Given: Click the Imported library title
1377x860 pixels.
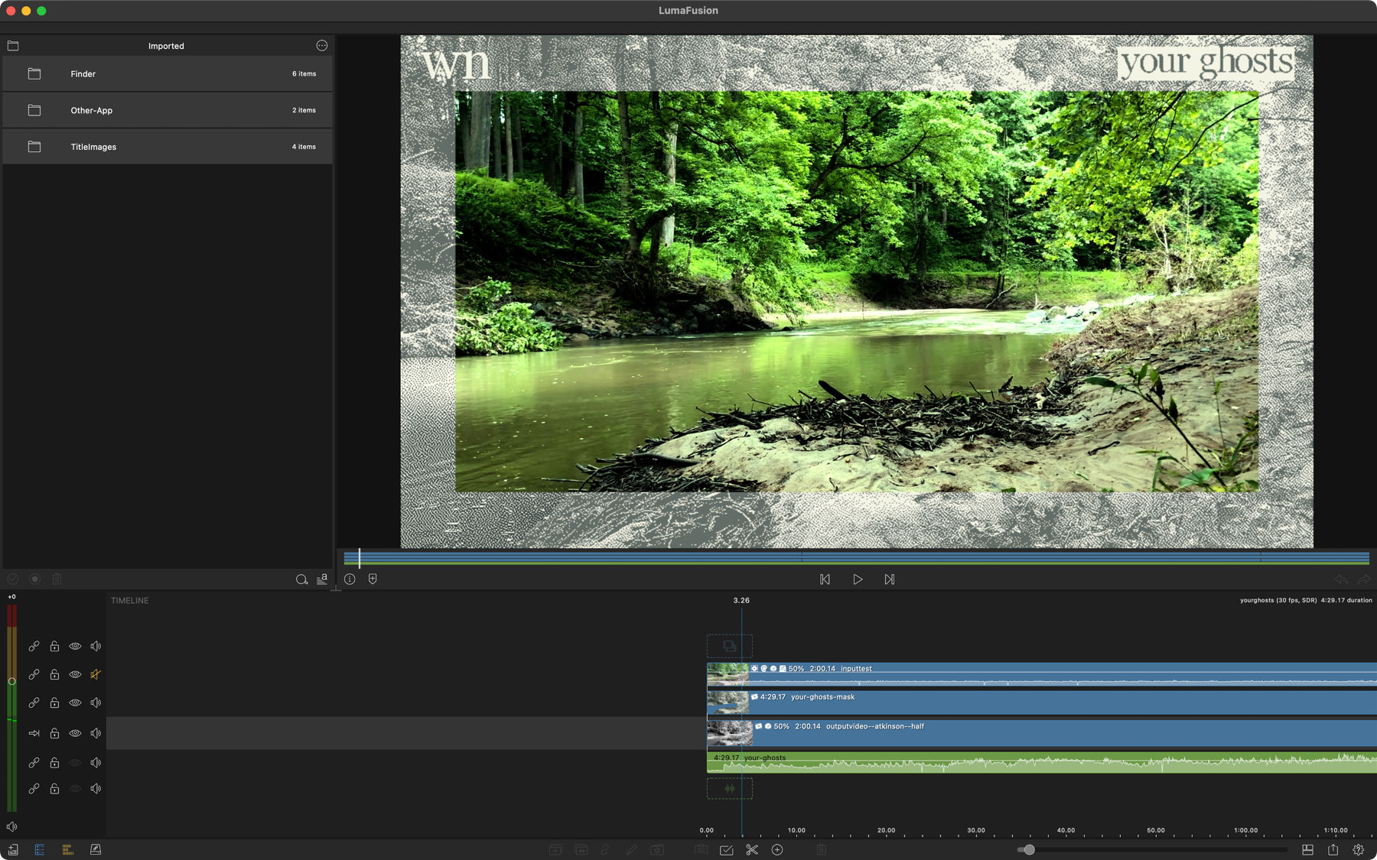Looking at the screenshot, I should click(x=166, y=46).
